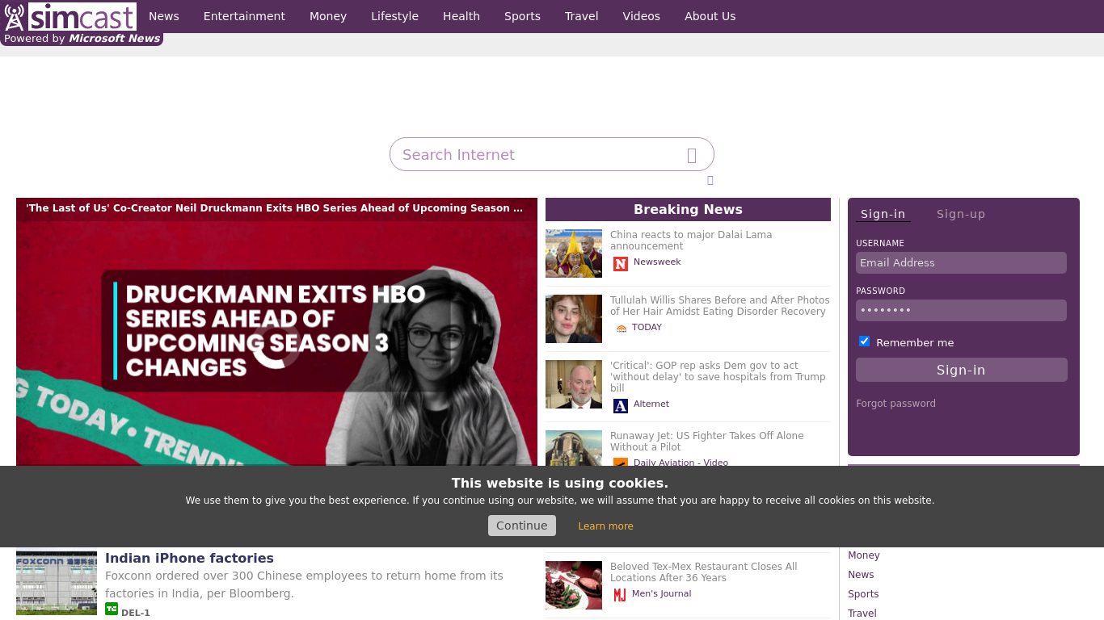Click the Men's Journal source name
1104x620 pixels.
pyautogui.click(x=662, y=594)
